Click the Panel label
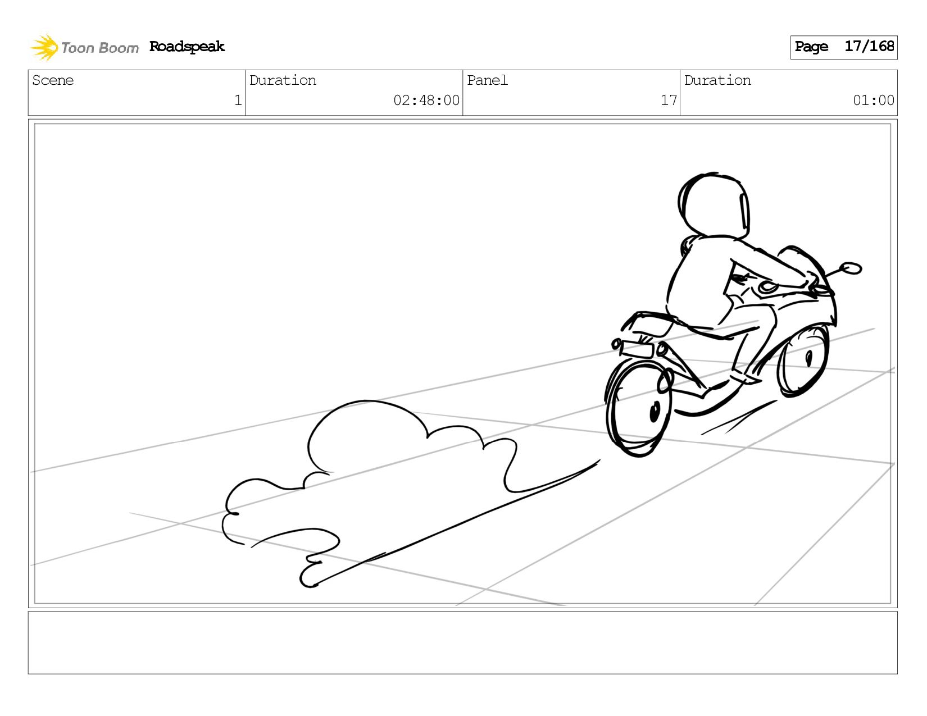 click(487, 80)
